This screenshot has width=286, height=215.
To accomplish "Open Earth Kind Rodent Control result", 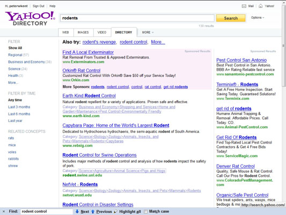I will point(89,96).
